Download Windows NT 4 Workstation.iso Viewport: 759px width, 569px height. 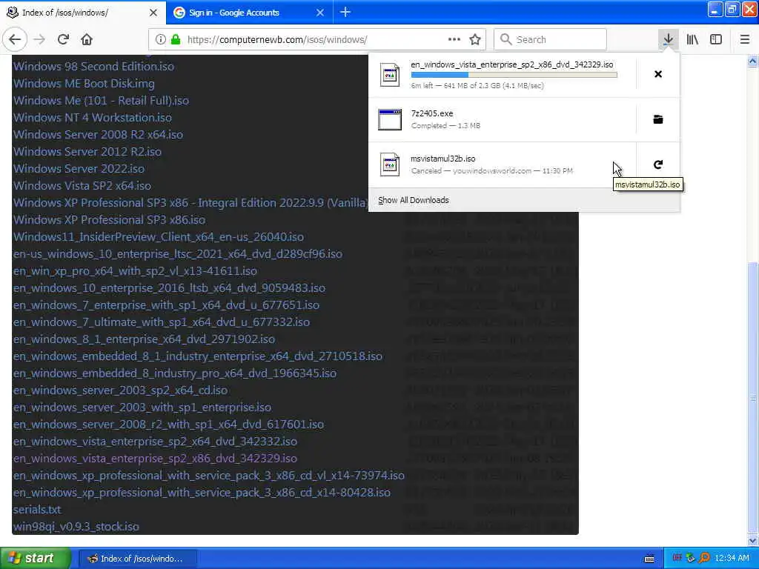tap(92, 118)
